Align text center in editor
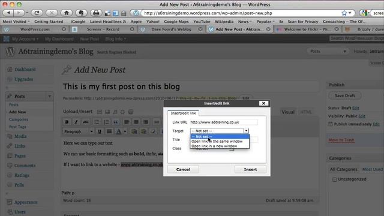The width and height of the screenshot is (384, 216). click(x=136, y=122)
